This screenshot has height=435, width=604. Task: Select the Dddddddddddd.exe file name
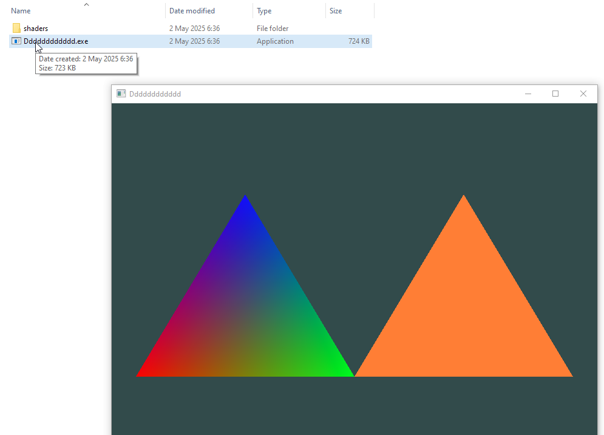pyautogui.click(x=56, y=41)
